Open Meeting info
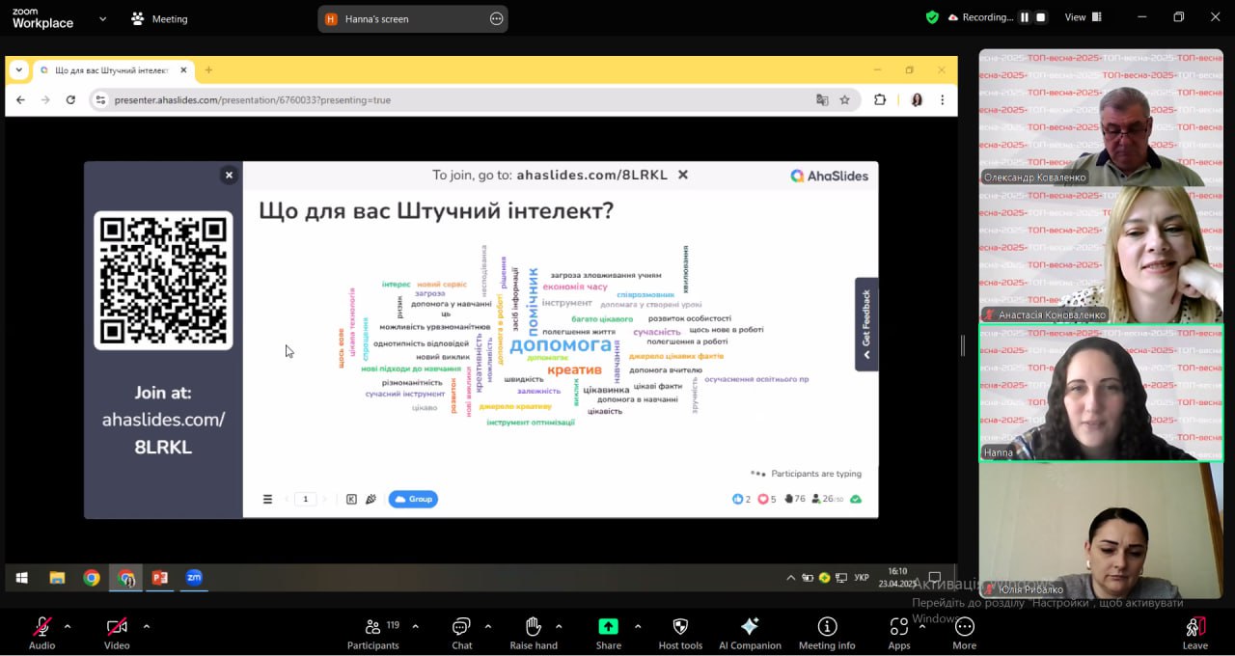The height and width of the screenshot is (656, 1235). tap(827, 633)
